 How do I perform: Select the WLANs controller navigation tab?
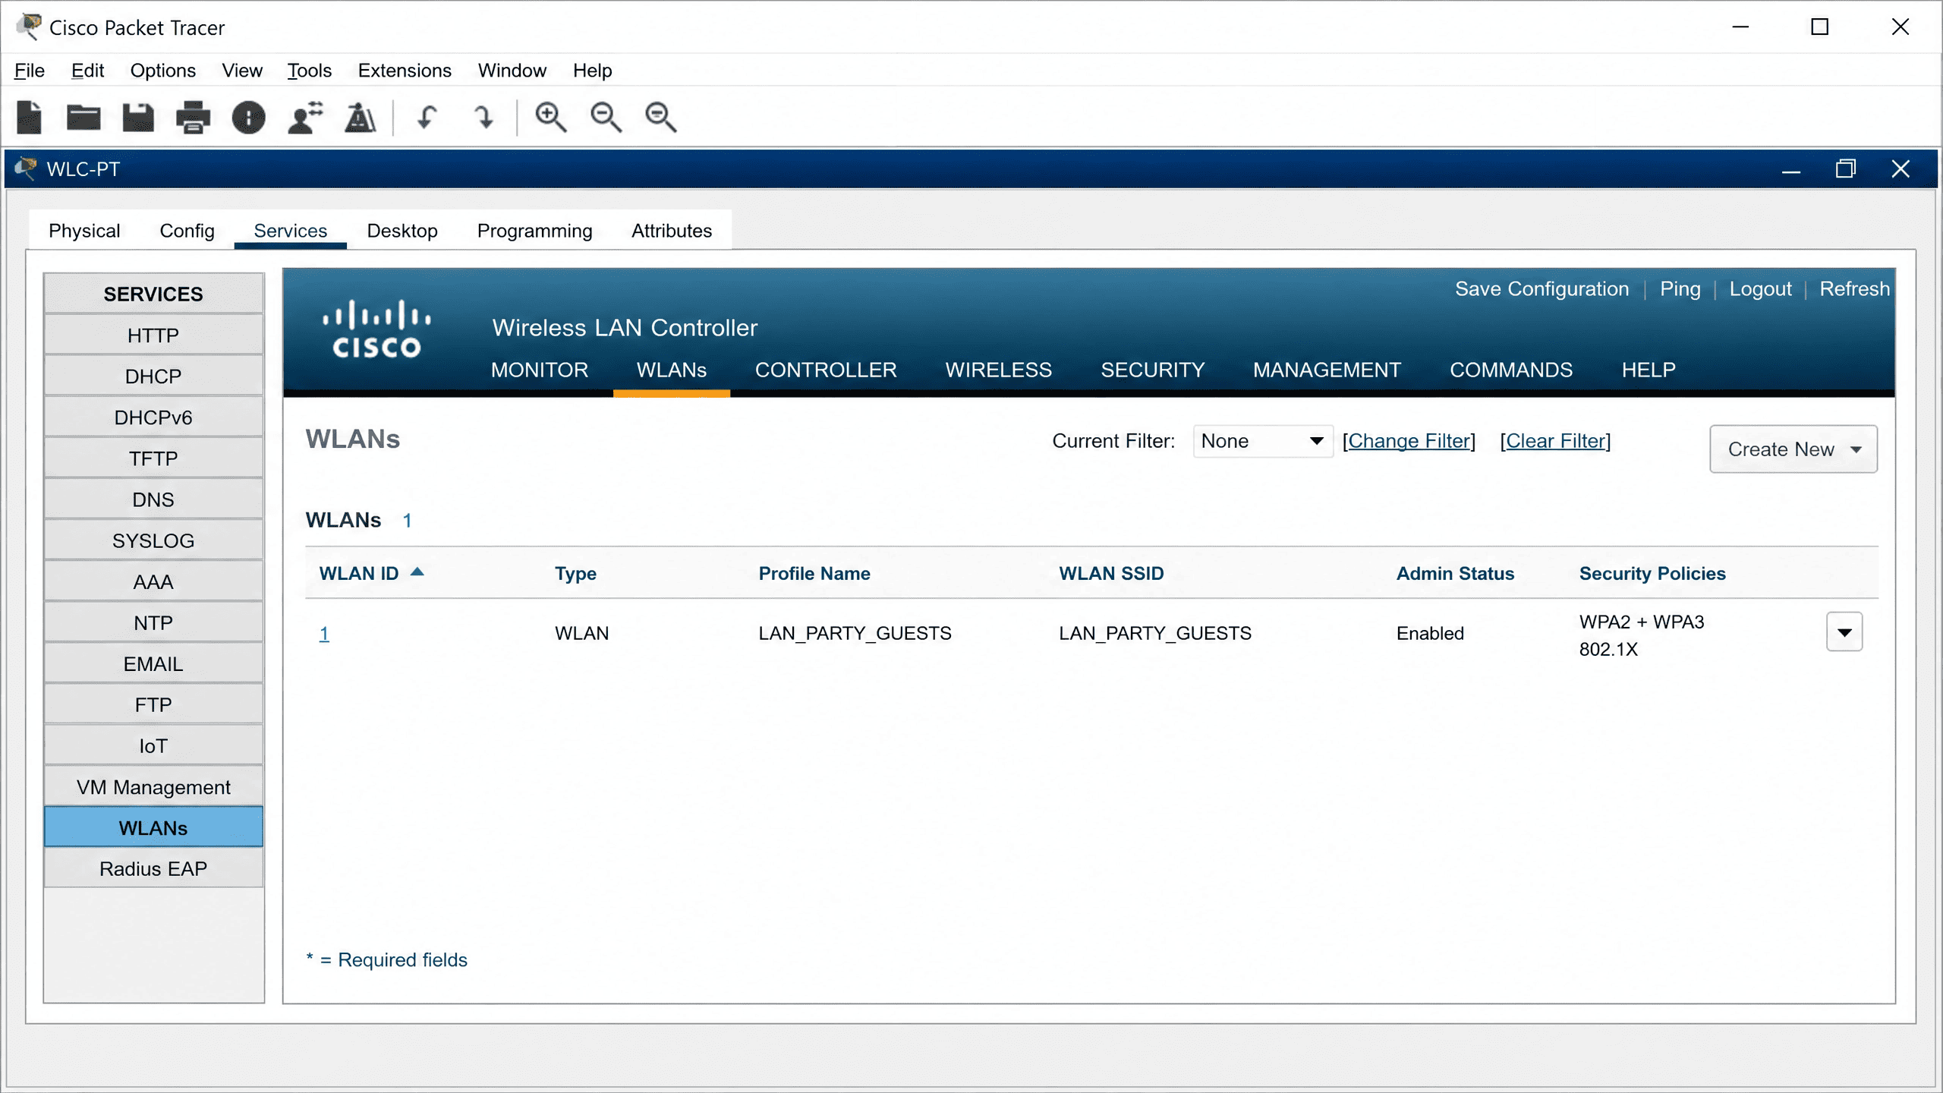pyautogui.click(x=672, y=370)
